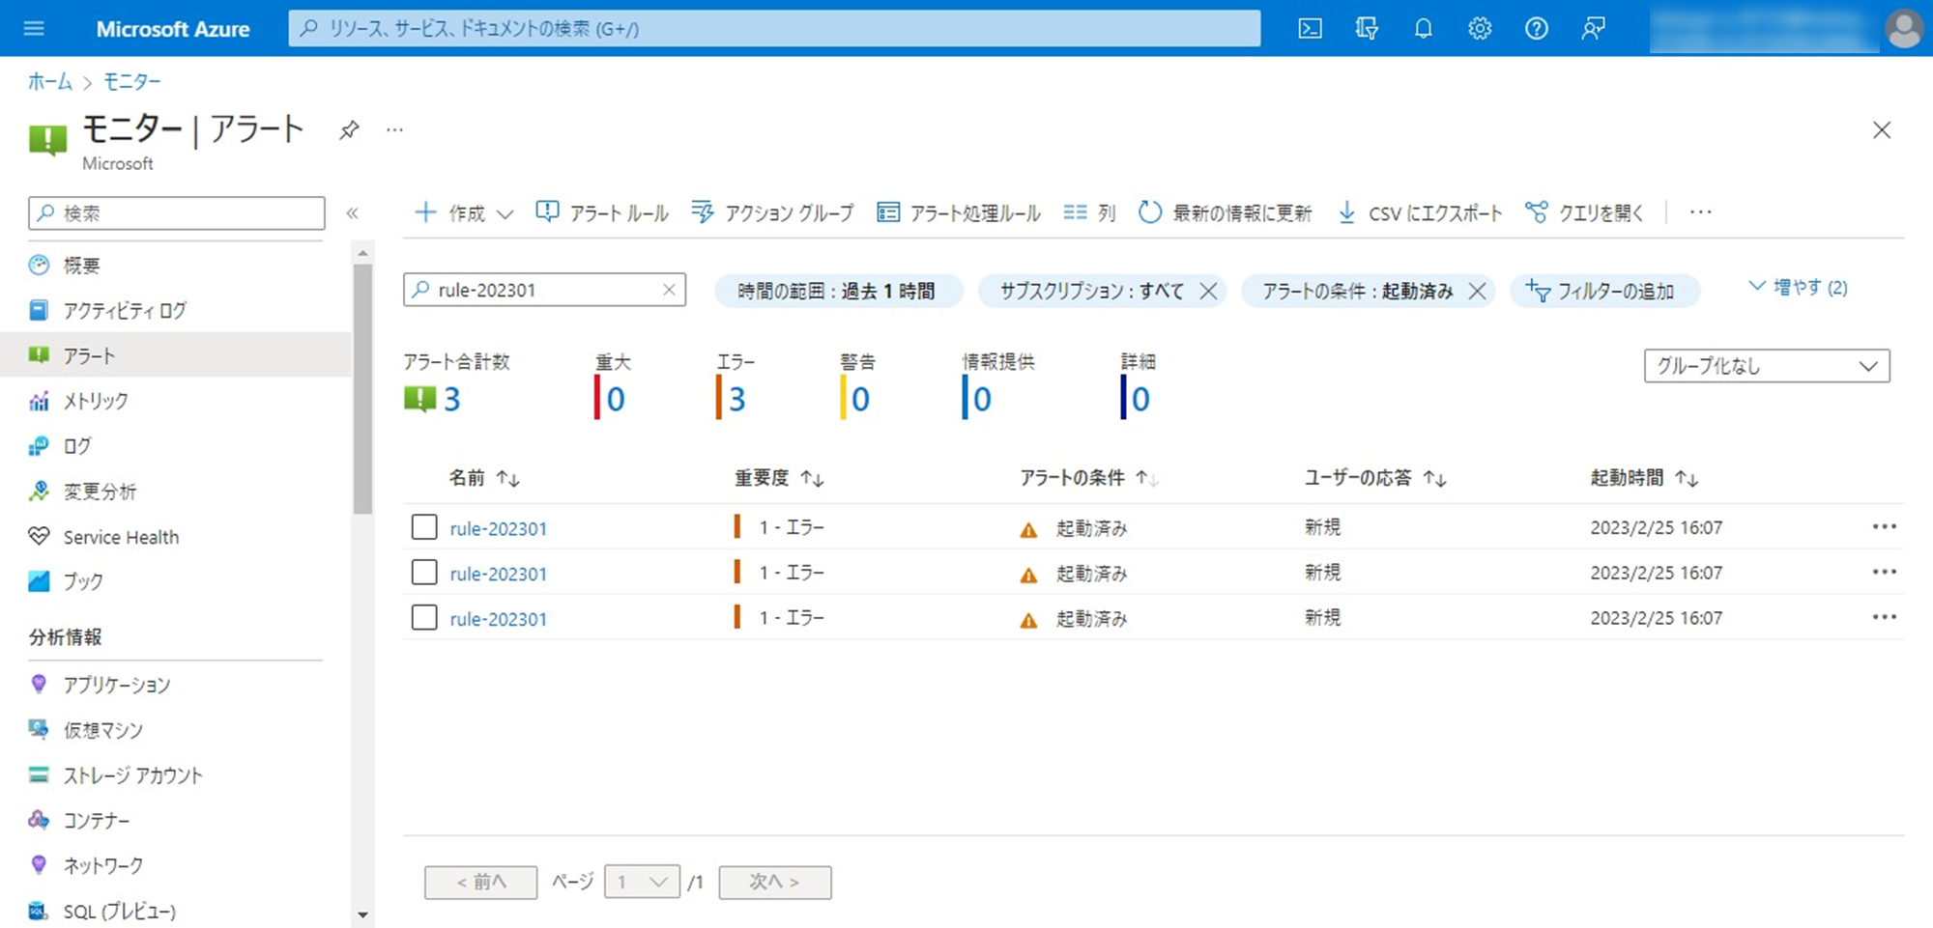Launch Cloud Shell from top bar
Image resolution: width=1933 pixels, height=928 pixels.
point(1310,29)
